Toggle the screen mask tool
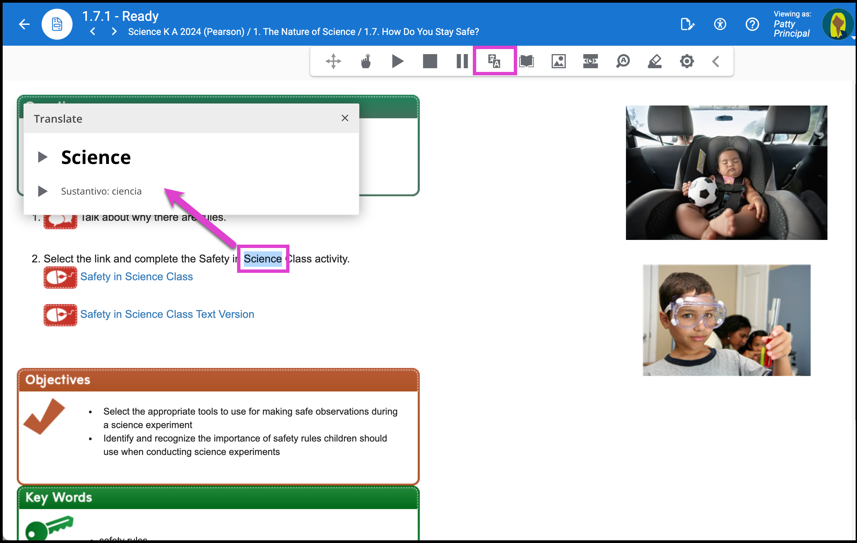 [x=590, y=61]
